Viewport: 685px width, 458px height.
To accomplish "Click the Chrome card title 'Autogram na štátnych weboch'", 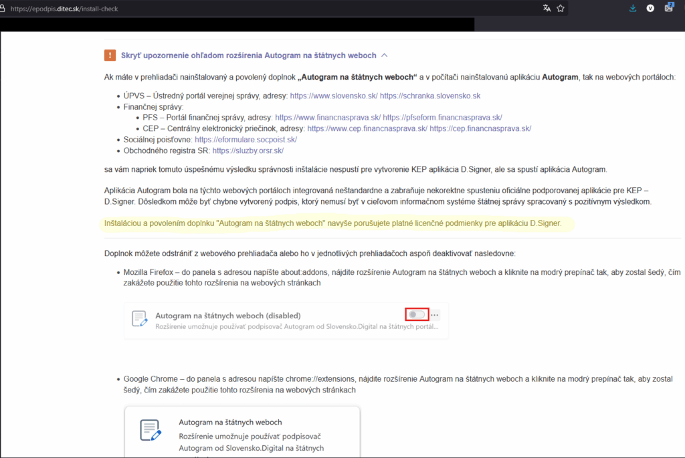I will [230, 422].
